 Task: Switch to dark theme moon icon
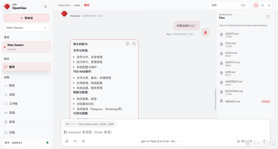pyautogui.click(x=269, y=5)
